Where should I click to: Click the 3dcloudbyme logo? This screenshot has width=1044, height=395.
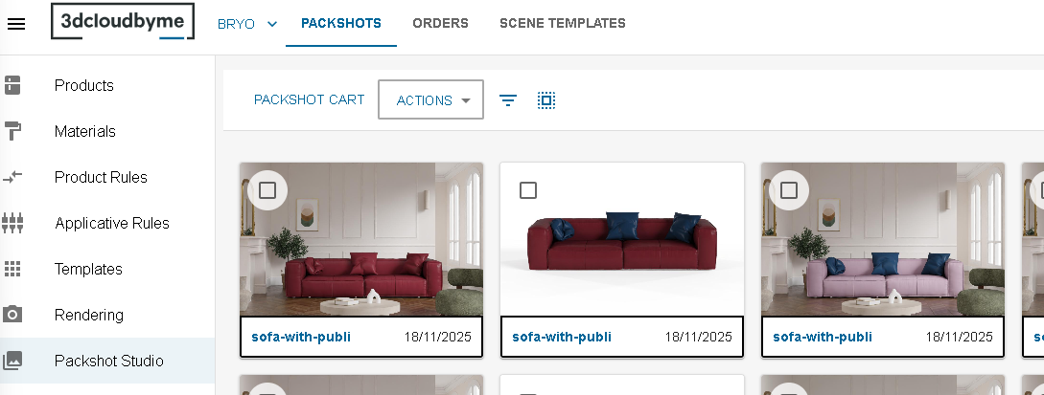(123, 22)
